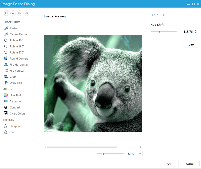The width and height of the screenshot is (201, 169).
Task: Click the scrollbar right arrow
Action: pos(141,147)
